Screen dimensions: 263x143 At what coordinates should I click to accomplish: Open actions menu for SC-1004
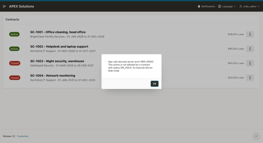pos(250,78)
